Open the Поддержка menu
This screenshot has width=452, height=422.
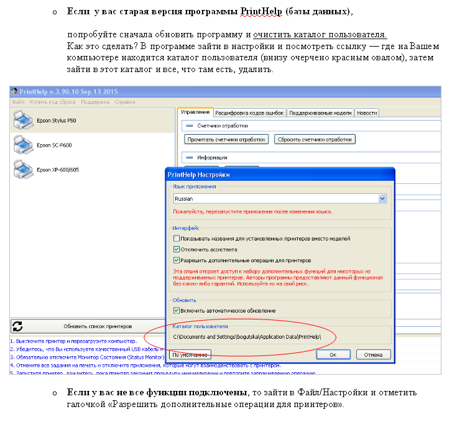[95, 102]
